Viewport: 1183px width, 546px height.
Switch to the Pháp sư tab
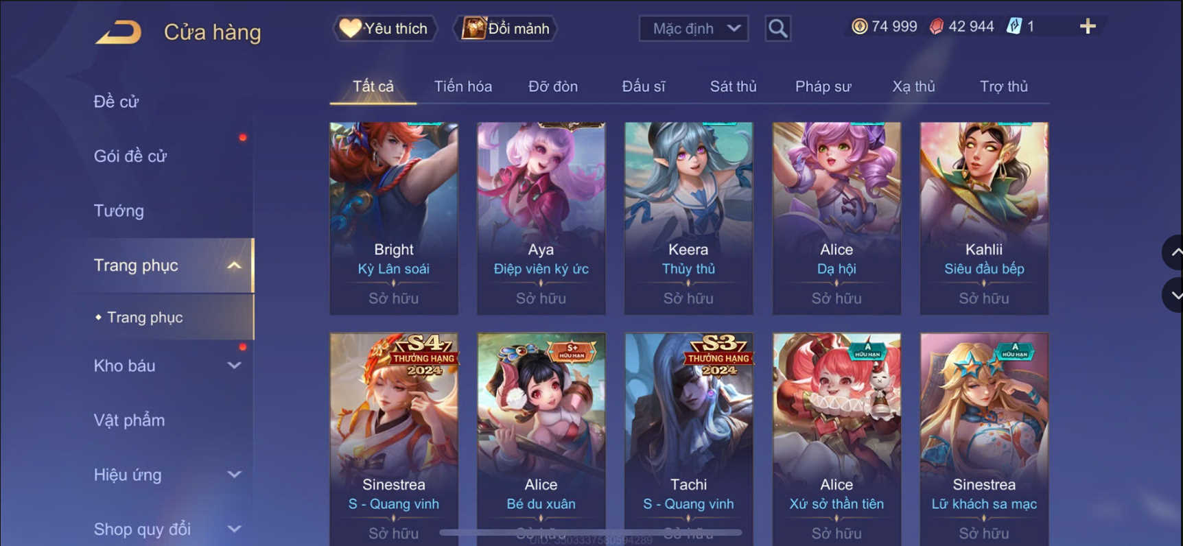[823, 86]
